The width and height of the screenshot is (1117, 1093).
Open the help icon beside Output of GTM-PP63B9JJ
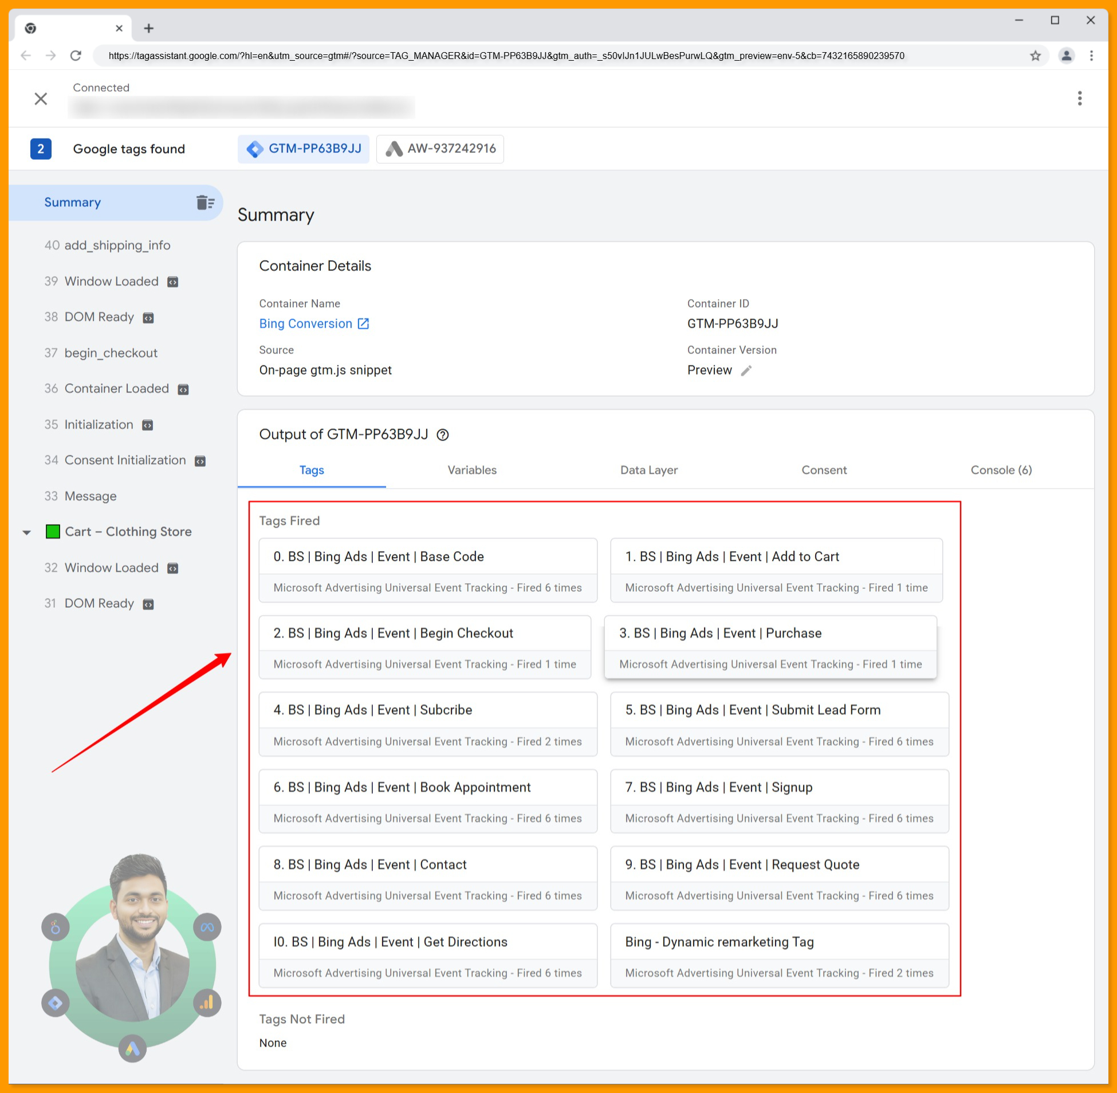coord(443,435)
